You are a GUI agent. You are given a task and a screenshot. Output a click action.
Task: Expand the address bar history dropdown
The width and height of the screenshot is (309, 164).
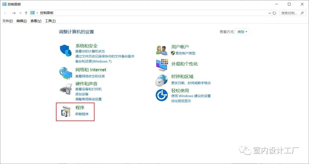[270, 13]
